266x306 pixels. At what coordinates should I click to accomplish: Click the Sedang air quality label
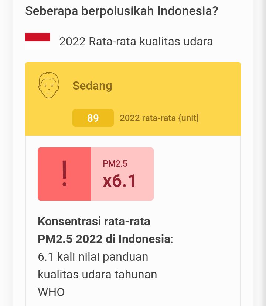coord(92,86)
